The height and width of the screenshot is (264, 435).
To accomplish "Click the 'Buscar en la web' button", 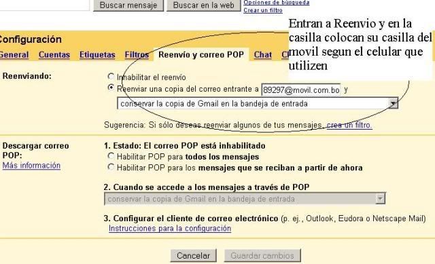I will coord(204,5).
